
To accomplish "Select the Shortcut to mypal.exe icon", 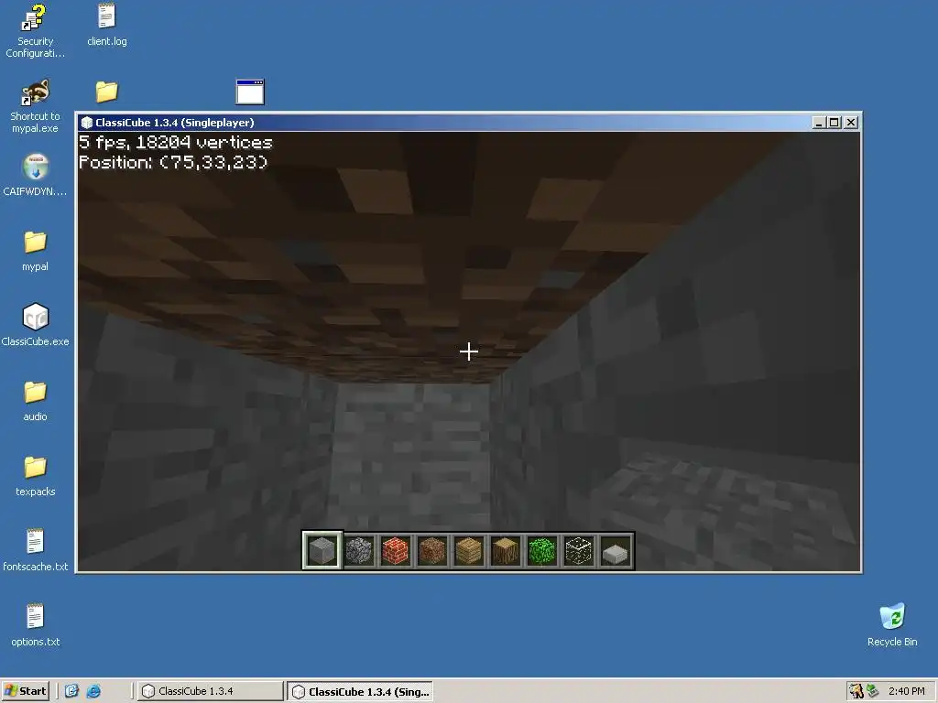I will [x=36, y=106].
